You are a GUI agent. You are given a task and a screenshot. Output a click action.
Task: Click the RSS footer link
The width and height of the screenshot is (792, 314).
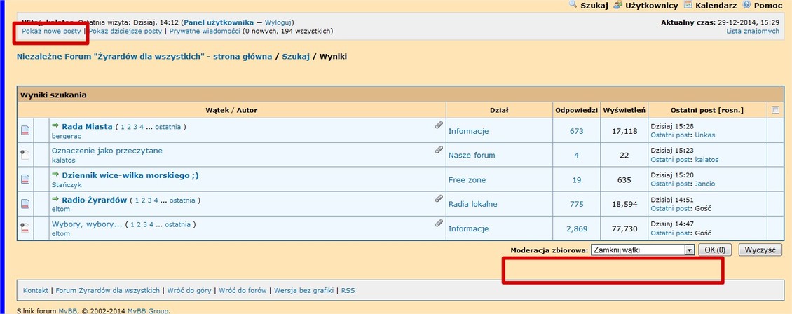(348, 291)
